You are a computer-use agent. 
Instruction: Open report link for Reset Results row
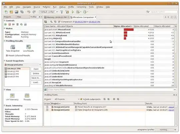pos(171,107)
